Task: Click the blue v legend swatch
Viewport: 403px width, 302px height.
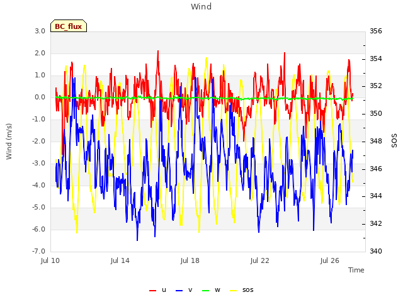Action: point(179,291)
